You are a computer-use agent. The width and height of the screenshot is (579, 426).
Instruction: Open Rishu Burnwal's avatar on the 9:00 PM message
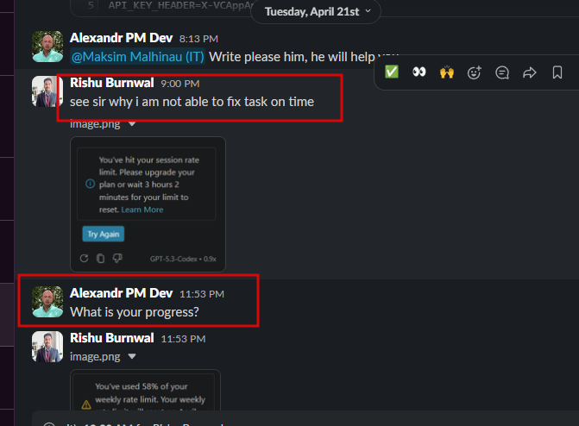pyautogui.click(x=47, y=91)
